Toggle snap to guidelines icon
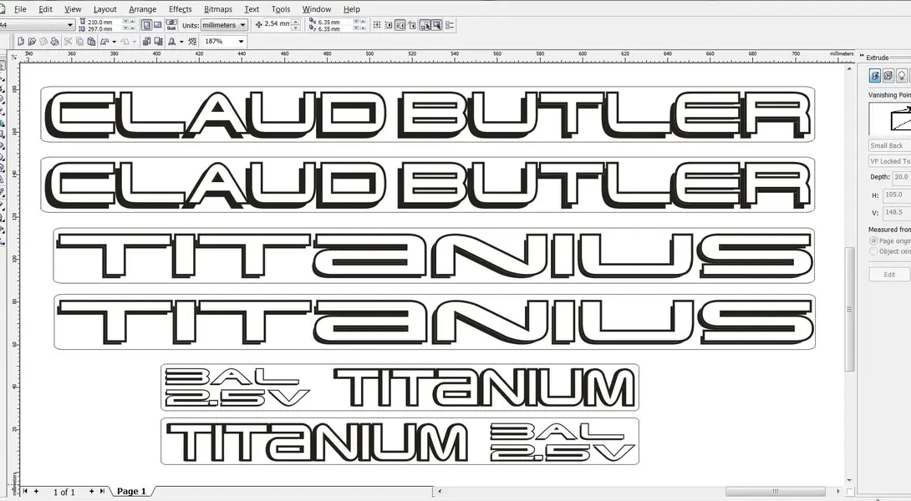The width and height of the screenshot is (911, 501). tap(388, 25)
